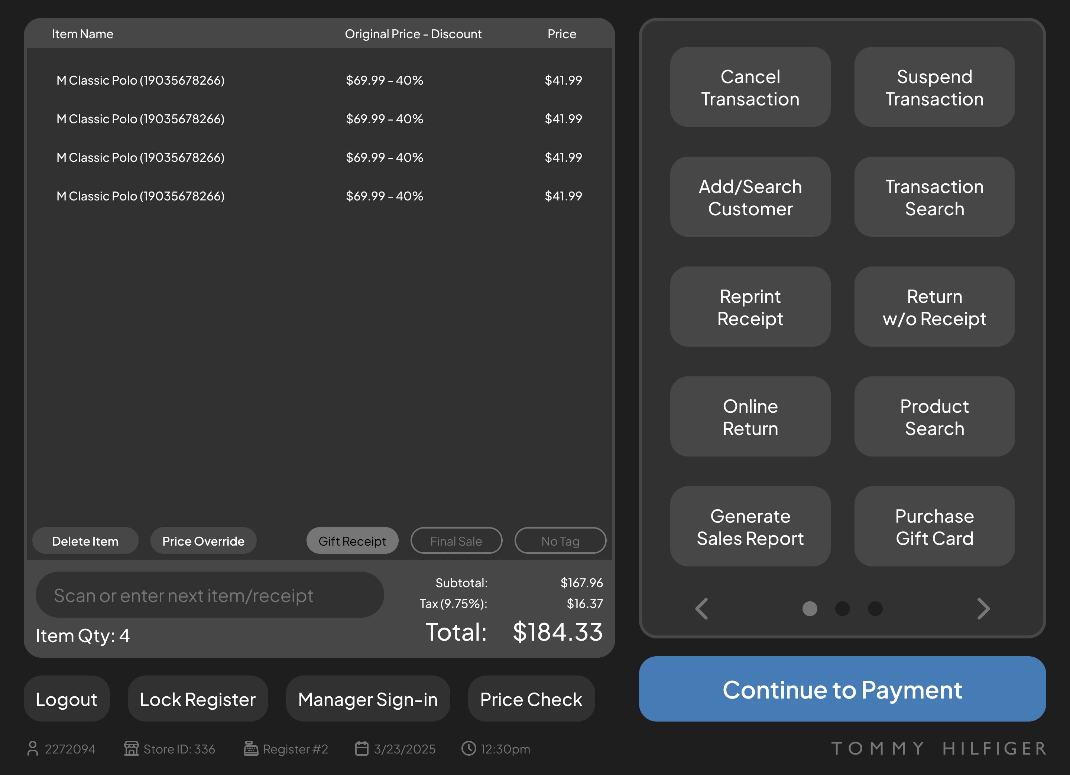1070x775 pixels.
Task: Enable the Final Sale toggle
Action: tap(456, 541)
